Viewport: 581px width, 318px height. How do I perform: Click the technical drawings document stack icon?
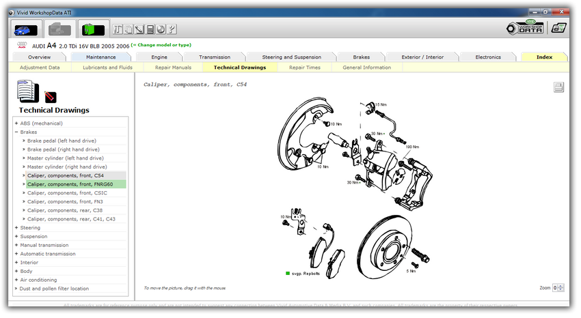click(28, 91)
